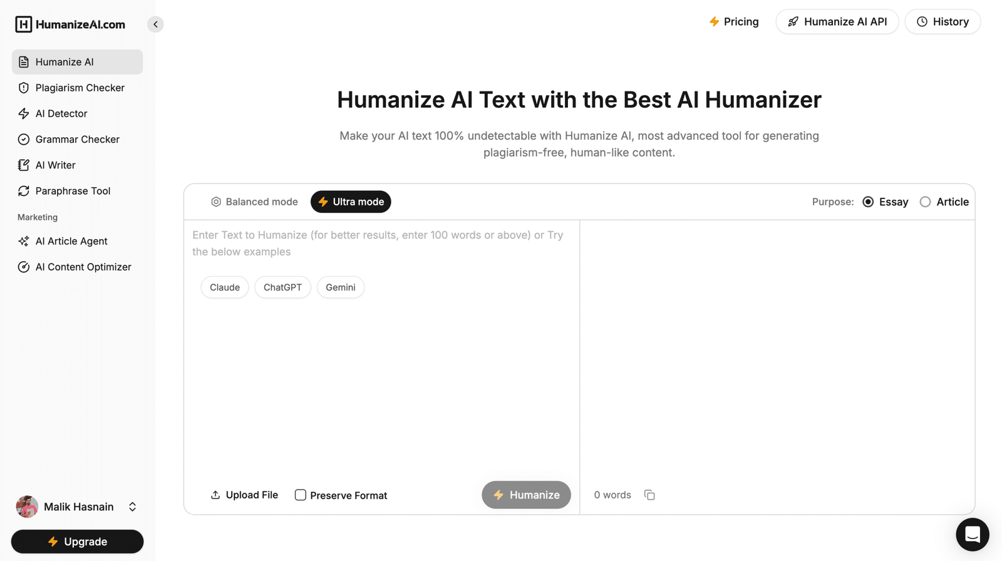Launch the AI Article Agent
The width and height of the screenshot is (1002, 561).
pos(71,241)
